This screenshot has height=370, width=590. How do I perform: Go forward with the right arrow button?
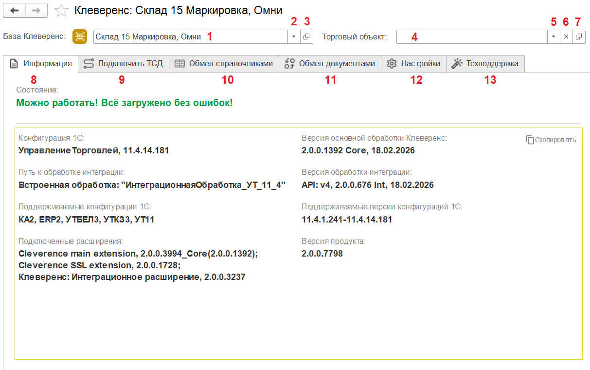coord(36,10)
